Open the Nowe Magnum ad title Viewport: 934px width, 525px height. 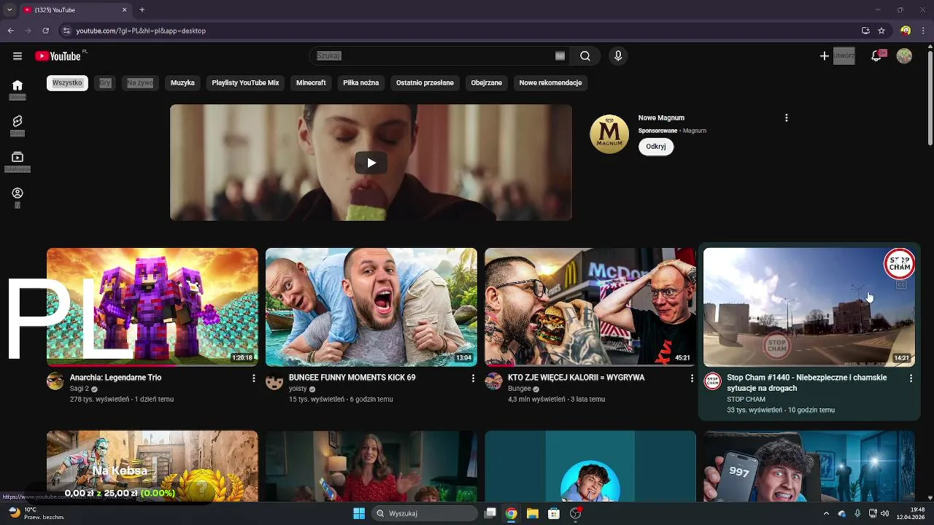click(661, 118)
